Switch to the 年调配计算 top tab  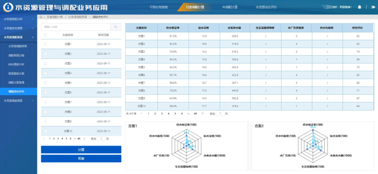(230, 7)
